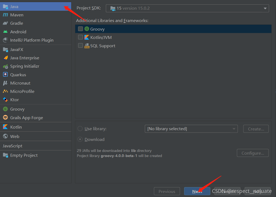Pick the Android robot icon

point(5,32)
